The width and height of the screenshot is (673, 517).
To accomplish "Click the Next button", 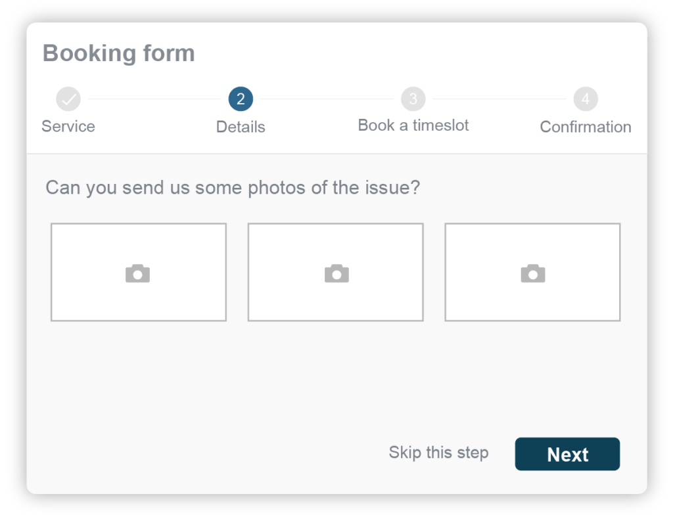I will coord(567,454).
